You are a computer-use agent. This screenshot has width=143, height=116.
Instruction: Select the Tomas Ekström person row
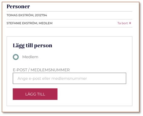pyautogui.click(x=70, y=15)
